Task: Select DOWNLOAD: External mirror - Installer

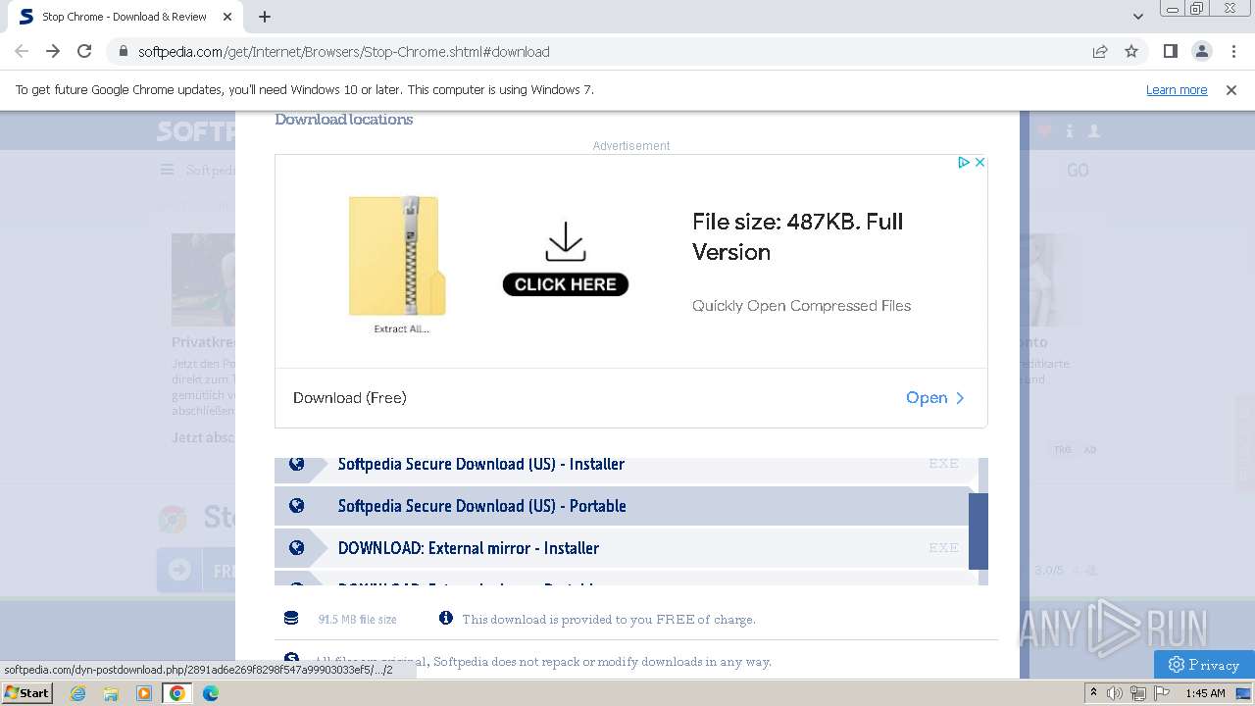Action: tap(622, 548)
